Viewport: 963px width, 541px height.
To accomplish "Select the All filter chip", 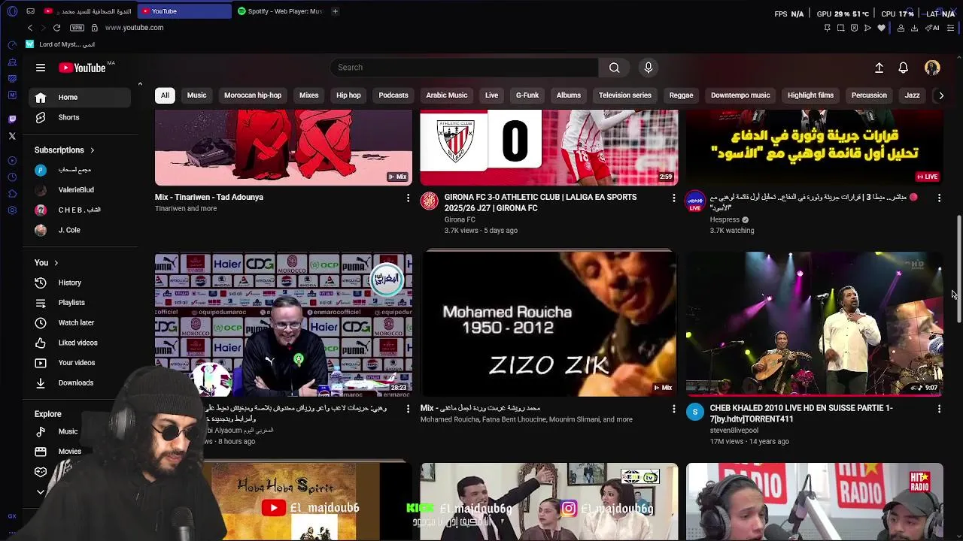I will point(165,95).
